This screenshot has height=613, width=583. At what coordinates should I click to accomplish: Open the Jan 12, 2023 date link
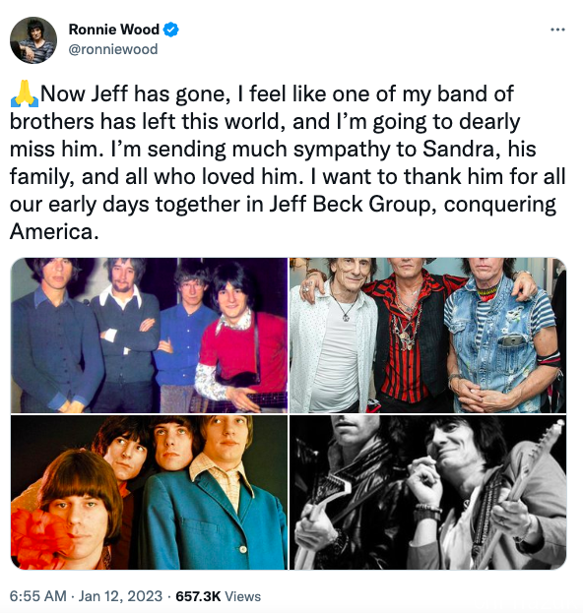120,596
